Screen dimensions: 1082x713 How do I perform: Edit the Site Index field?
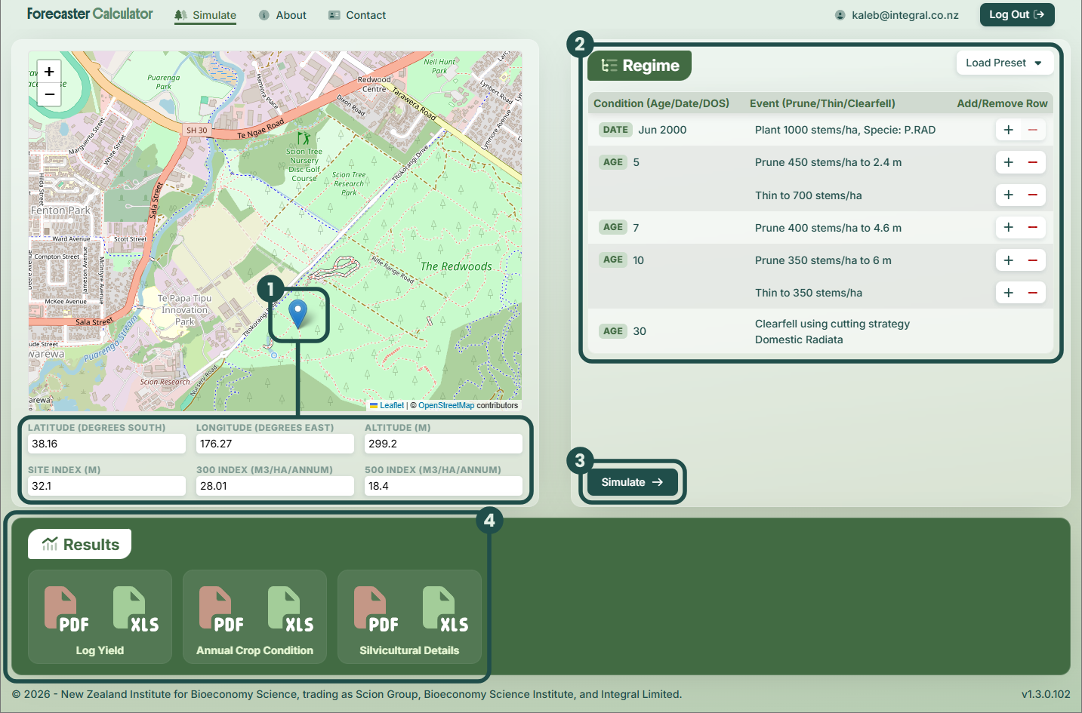106,486
